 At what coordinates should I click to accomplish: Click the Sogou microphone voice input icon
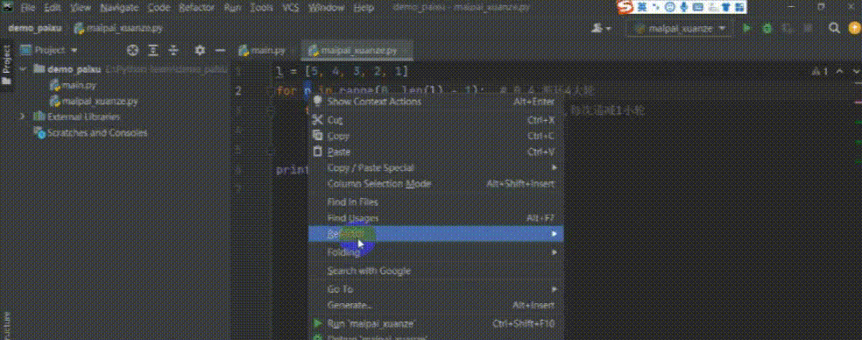pos(684,7)
